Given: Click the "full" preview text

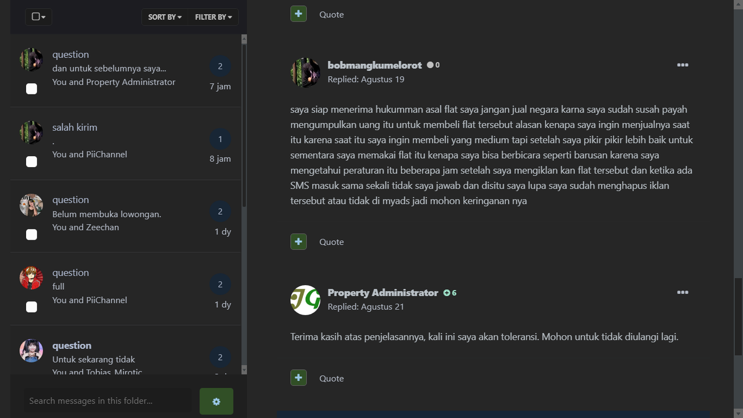Looking at the screenshot, I should coord(58,287).
